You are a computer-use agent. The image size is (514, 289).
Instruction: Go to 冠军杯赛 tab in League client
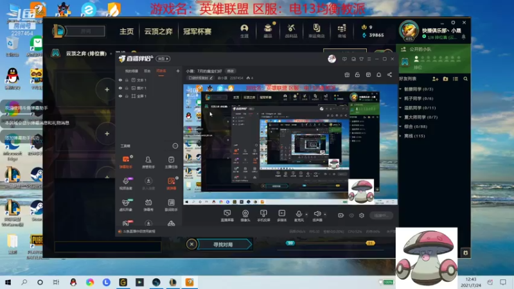(x=197, y=31)
